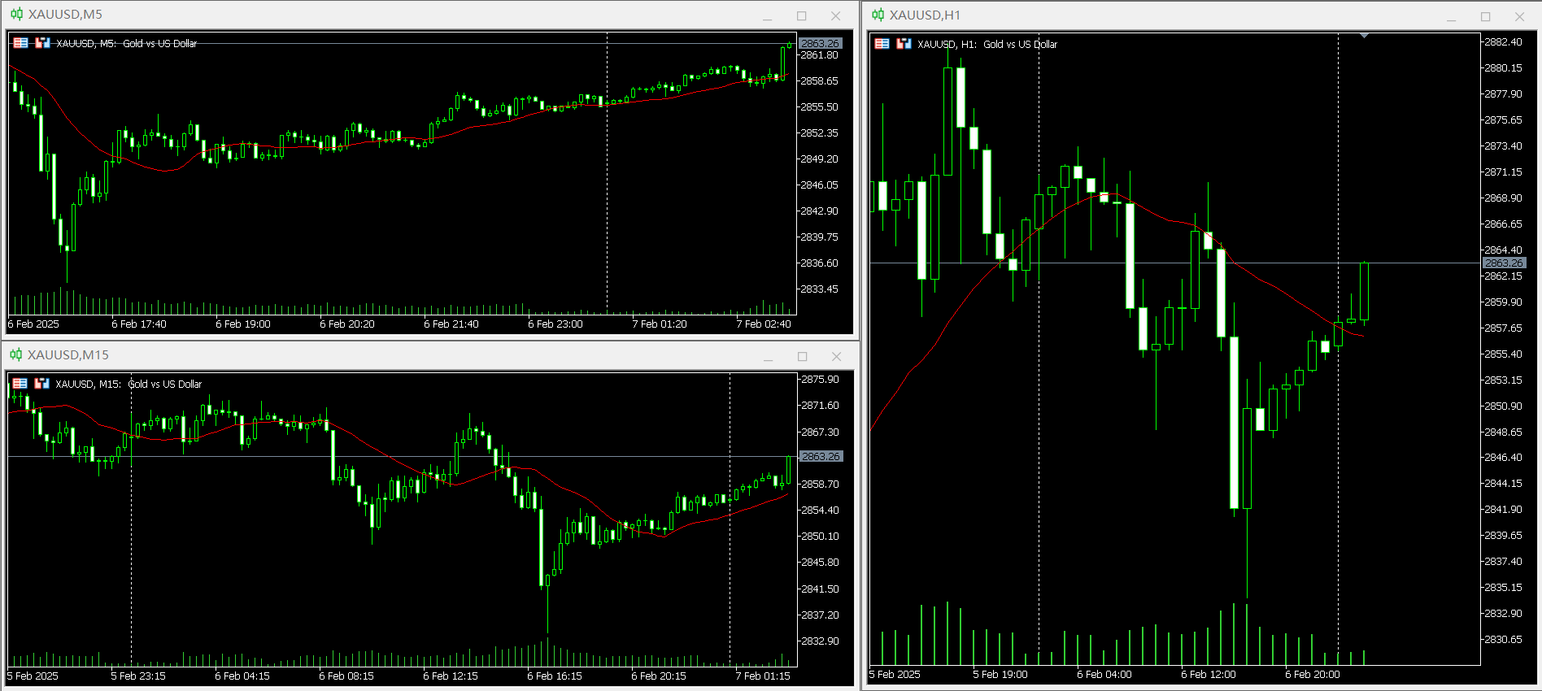1542x691 pixels.
Task: Toggle One Click Trading panel in M5 chart
Action: click(x=42, y=43)
